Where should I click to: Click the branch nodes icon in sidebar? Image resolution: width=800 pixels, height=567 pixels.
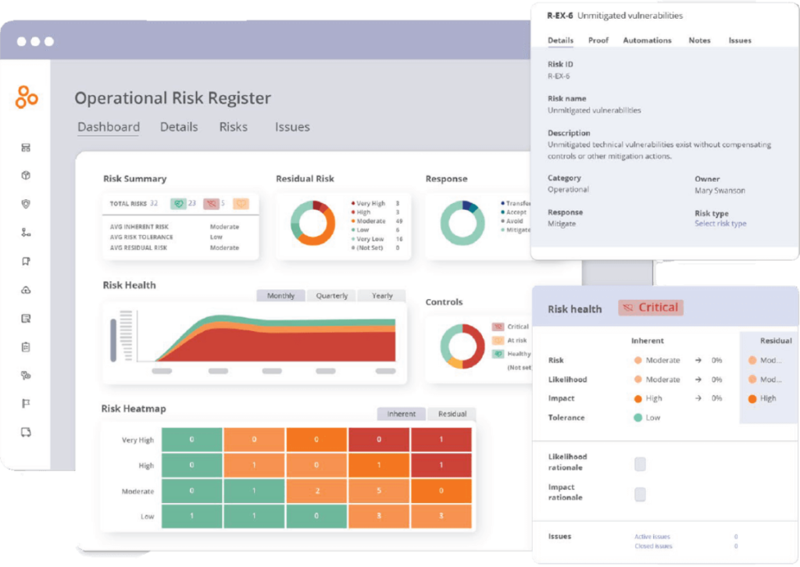point(26,233)
